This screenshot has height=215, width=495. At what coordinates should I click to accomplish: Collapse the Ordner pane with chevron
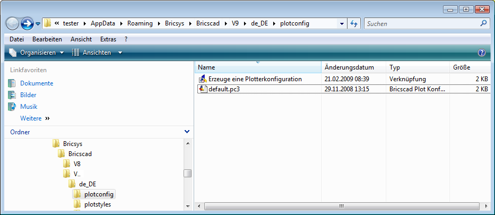[187, 132]
